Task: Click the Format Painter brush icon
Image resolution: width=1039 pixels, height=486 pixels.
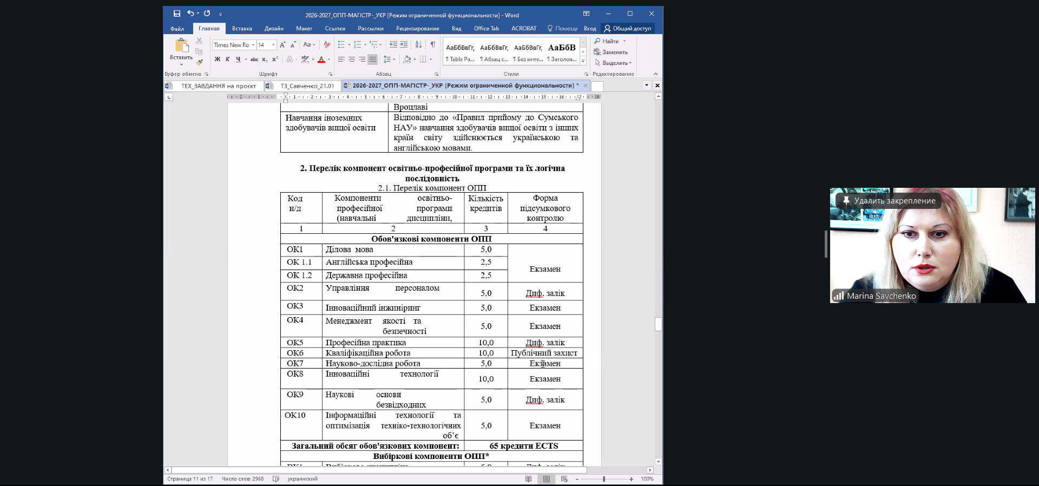Action: pyautogui.click(x=199, y=62)
